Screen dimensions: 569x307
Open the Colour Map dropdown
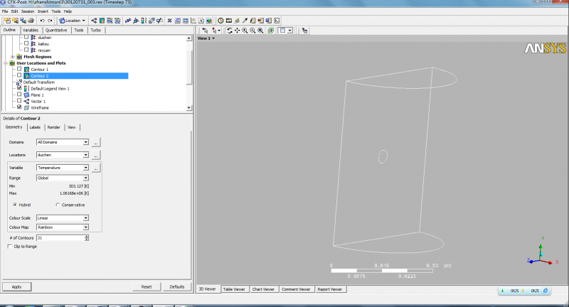(x=86, y=227)
